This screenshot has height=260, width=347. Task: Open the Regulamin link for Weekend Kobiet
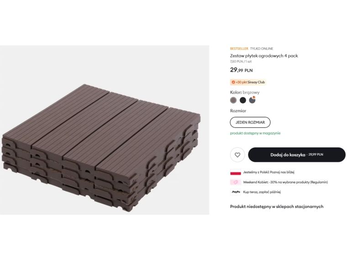tap(319, 182)
